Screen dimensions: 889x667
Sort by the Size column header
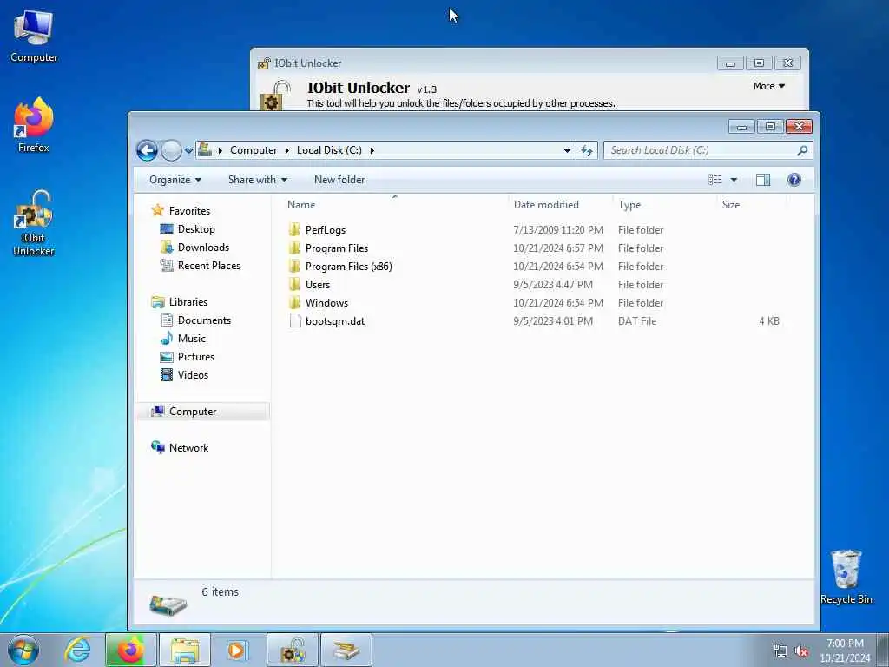tap(731, 205)
